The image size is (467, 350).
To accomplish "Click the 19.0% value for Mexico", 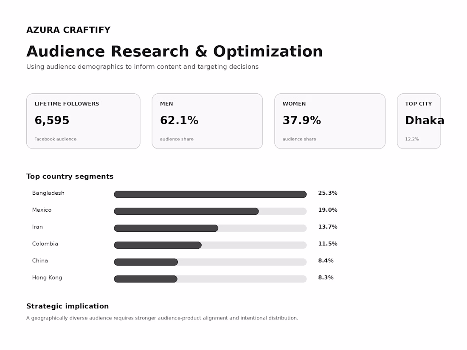I will pos(328,210).
